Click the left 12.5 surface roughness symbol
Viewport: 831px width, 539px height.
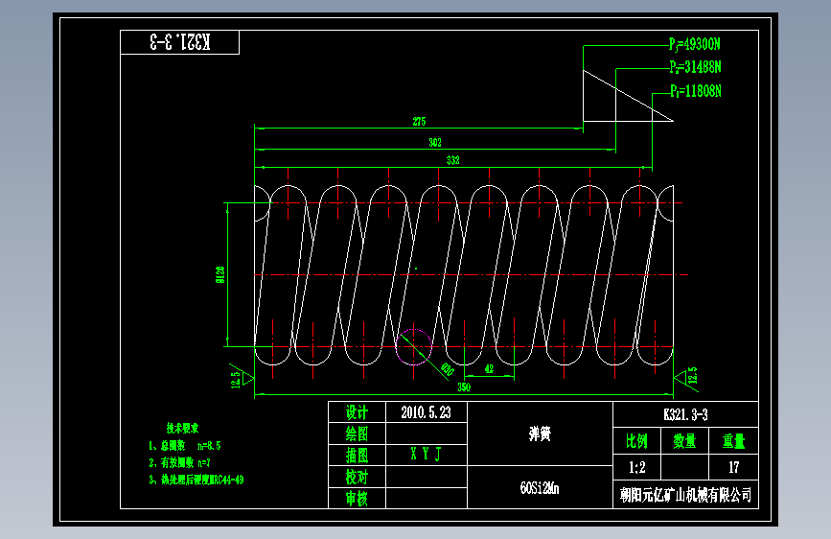(242, 377)
